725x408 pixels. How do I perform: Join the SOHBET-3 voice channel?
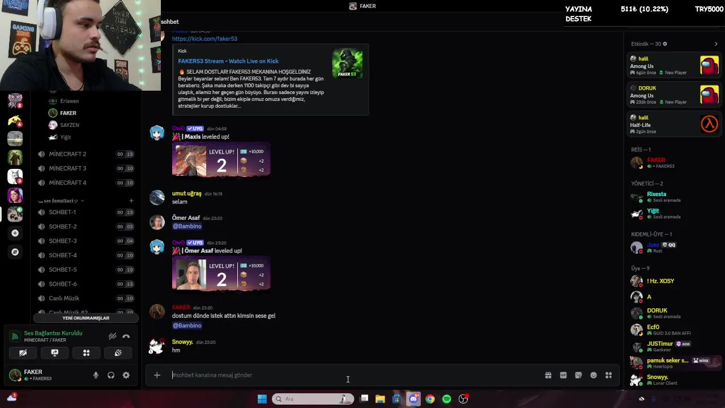click(86, 241)
